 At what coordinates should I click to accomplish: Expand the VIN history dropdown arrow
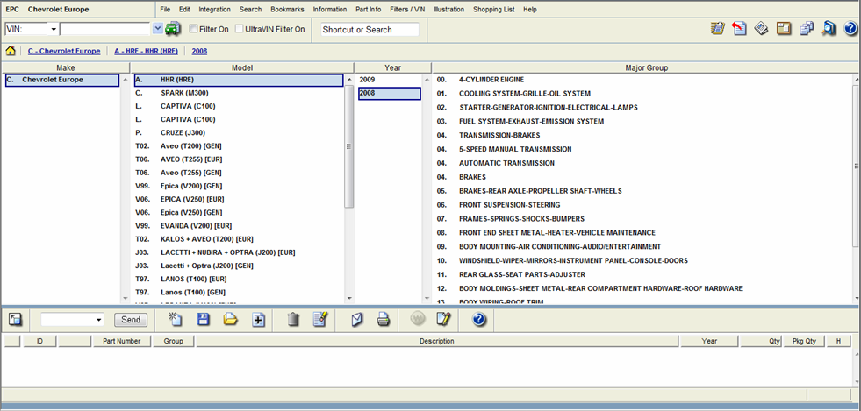tap(158, 29)
